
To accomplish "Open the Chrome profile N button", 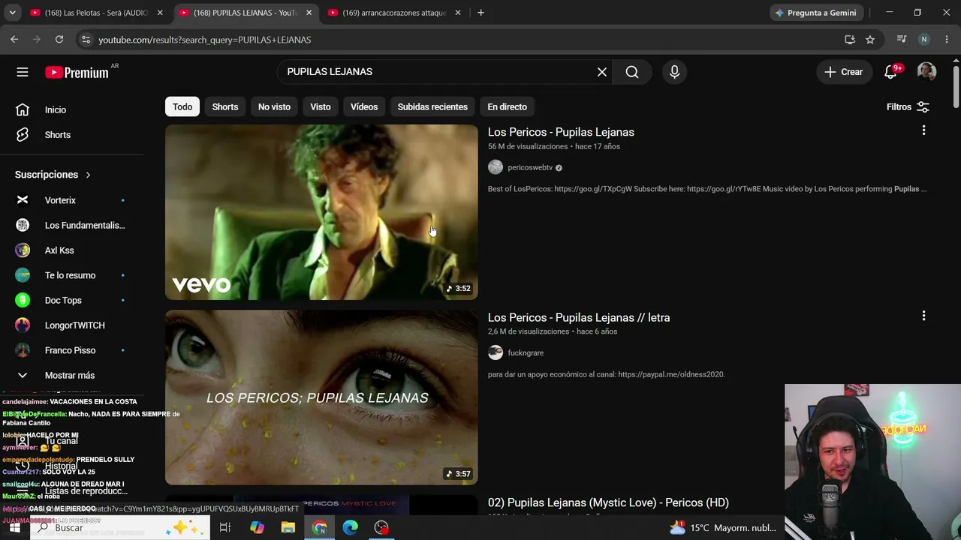I will point(924,39).
